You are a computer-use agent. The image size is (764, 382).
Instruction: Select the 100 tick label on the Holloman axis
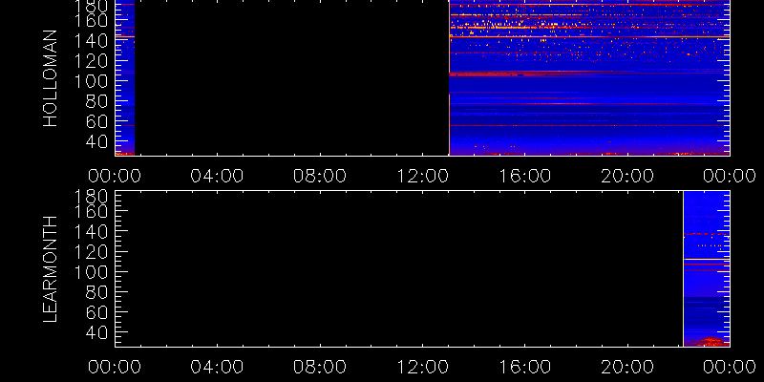tap(90, 81)
